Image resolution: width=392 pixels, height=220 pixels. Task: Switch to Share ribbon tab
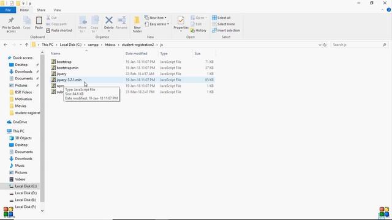(x=41, y=10)
